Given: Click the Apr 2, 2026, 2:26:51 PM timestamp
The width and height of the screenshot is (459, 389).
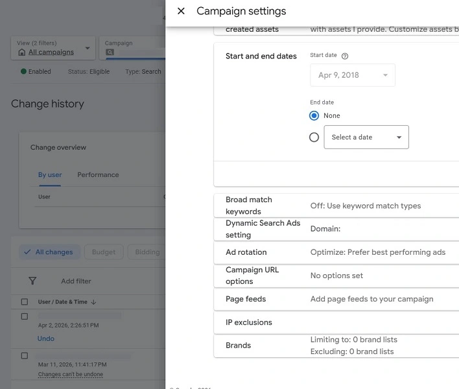Looking at the screenshot, I should pyautogui.click(x=69, y=325).
